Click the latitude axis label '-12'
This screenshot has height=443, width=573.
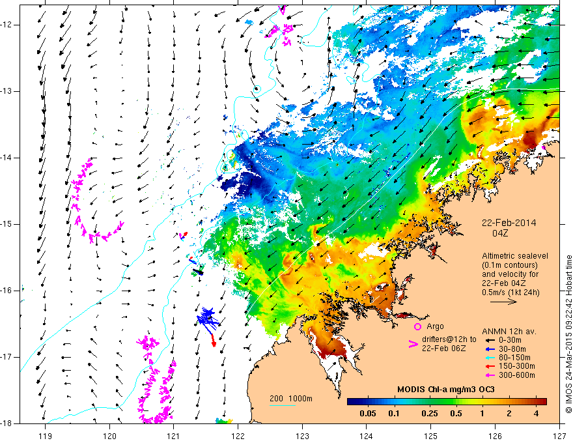(7, 25)
